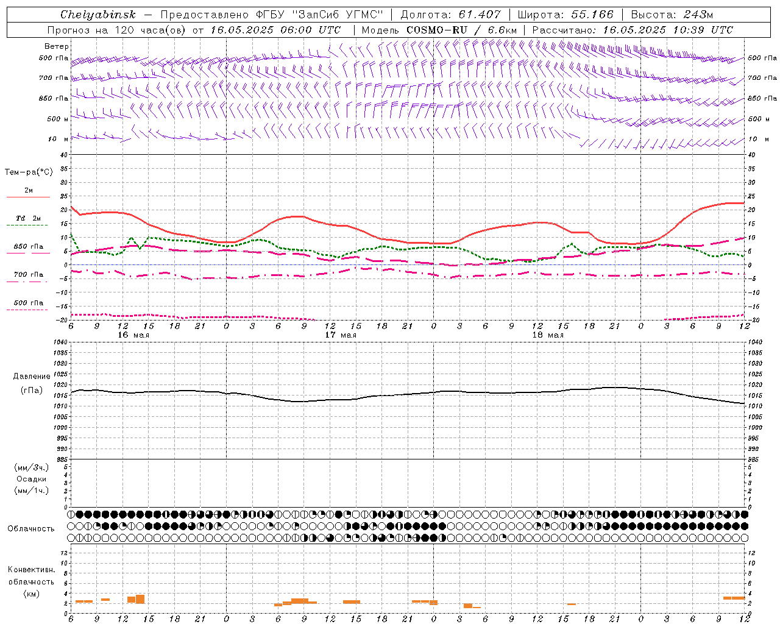This screenshot has width=780, height=624.
Task: Click the "700 гПа" legend entry in temperature panel
Action: point(29,274)
